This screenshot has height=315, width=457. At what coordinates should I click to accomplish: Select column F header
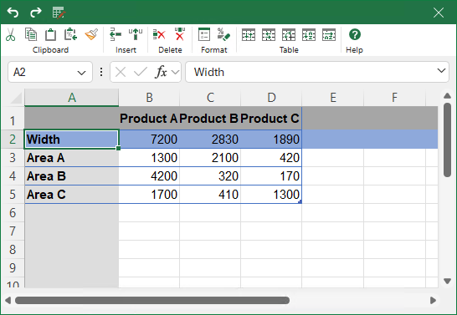tap(394, 98)
